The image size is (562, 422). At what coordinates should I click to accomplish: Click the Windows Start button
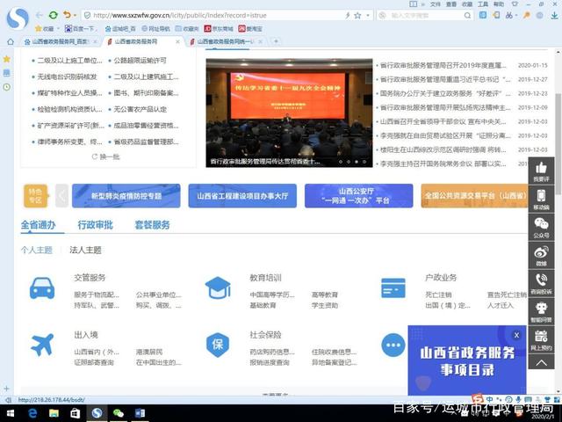coord(11,411)
